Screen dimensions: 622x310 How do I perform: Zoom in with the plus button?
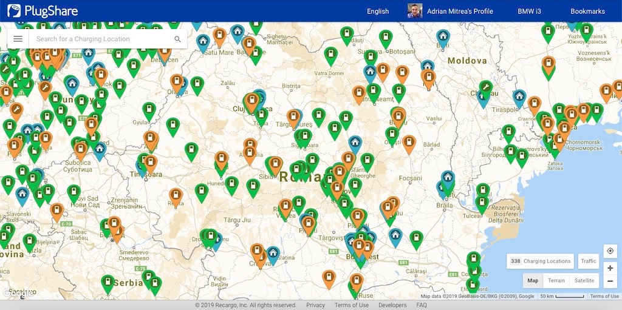click(x=610, y=268)
